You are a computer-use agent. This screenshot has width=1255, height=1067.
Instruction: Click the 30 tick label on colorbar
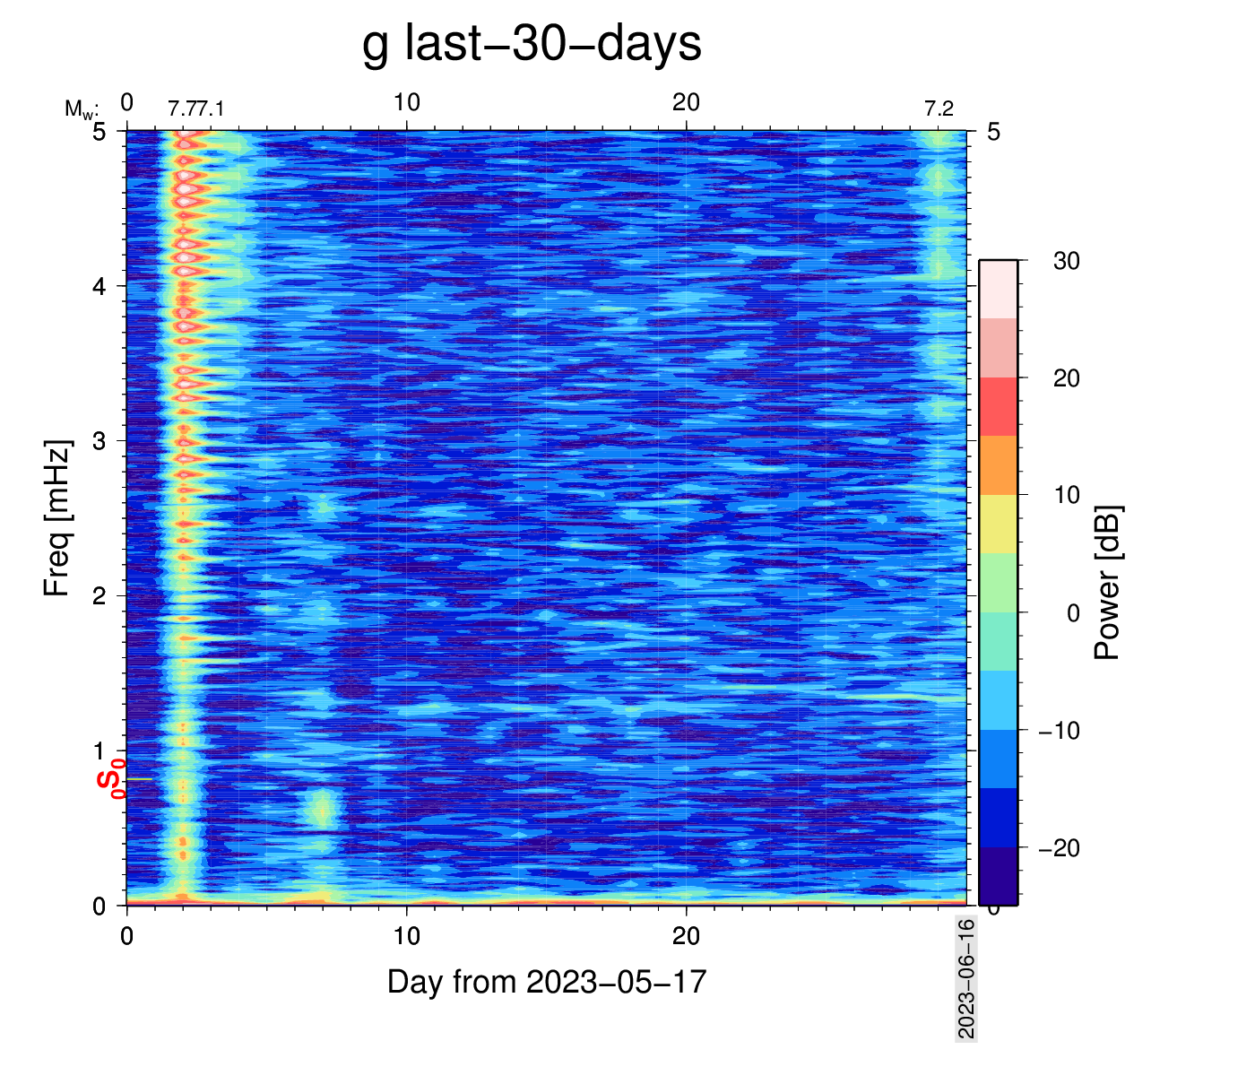pyautogui.click(x=1066, y=261)
